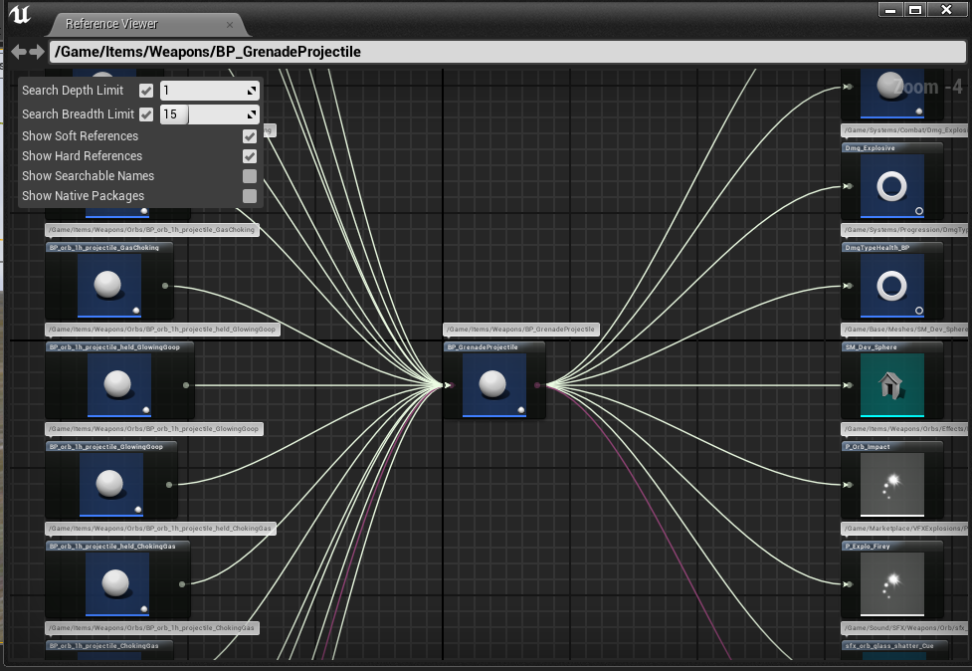Enable Show Native Packages
Viewport: 972px width, 671px height.
pos(250,196)
